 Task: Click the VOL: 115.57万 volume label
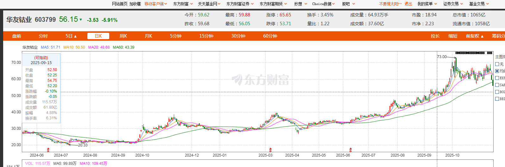click(x=38, y=164)
